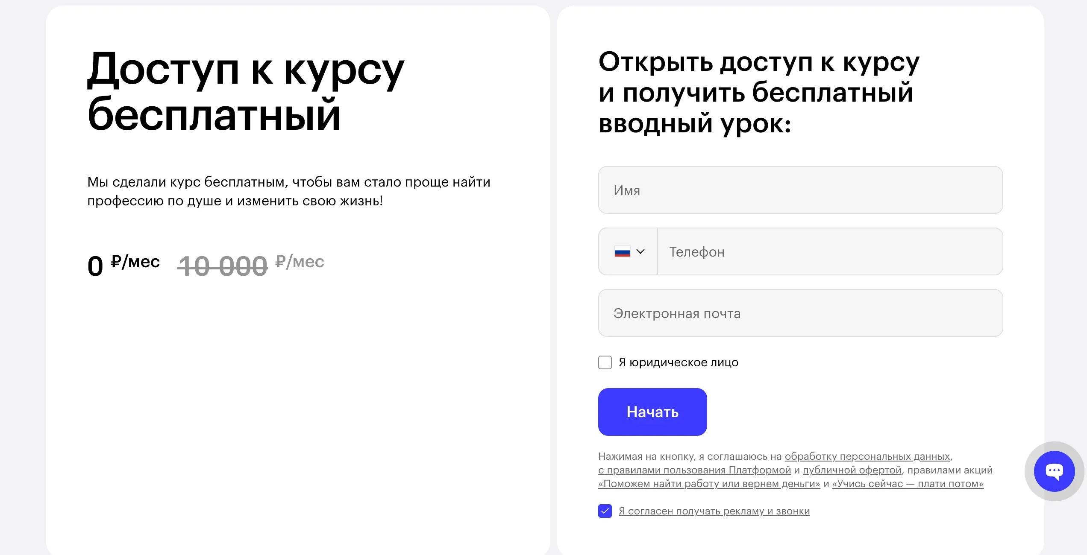Click the "Доступ к курсу бесплатный" heading

click(x=246, y=92)
